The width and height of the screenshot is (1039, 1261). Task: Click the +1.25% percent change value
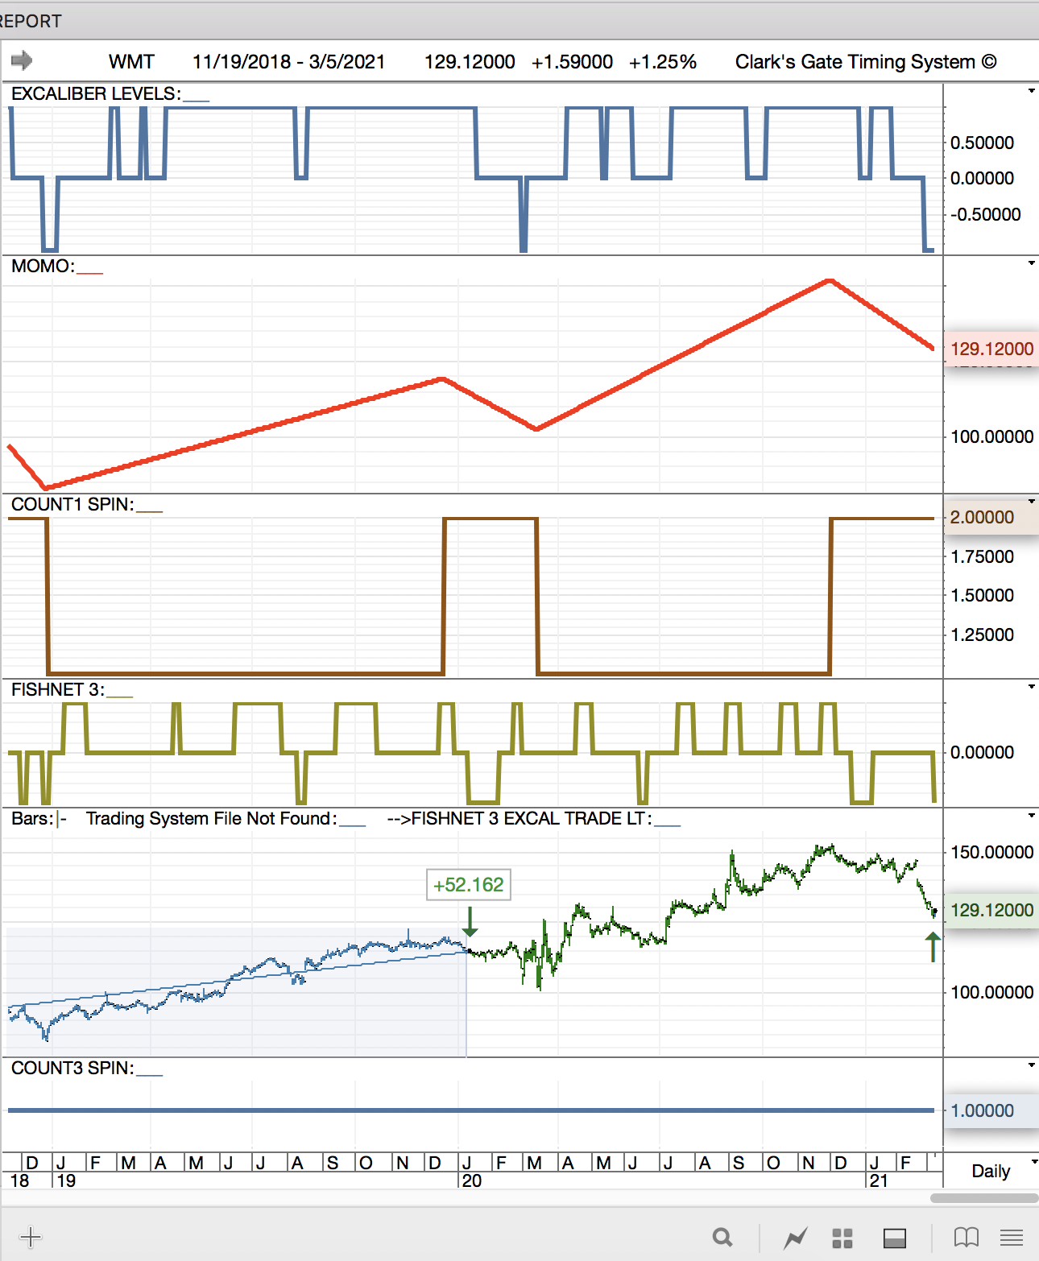662,62
